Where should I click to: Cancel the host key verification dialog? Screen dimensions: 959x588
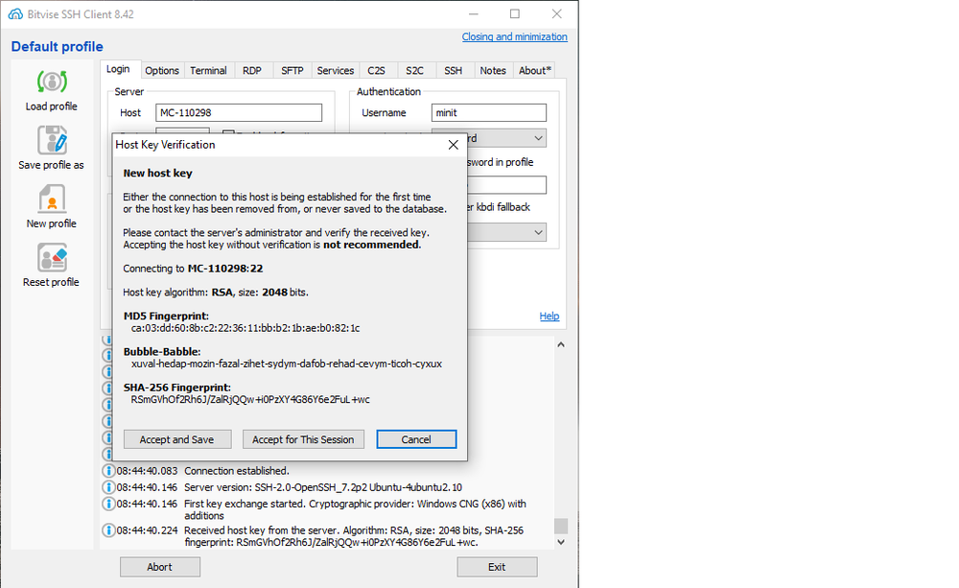pos(416,438)
